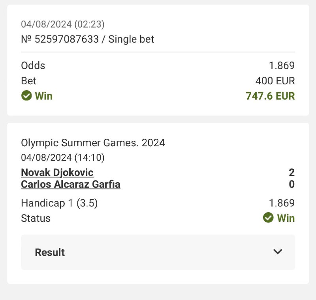Image resolution: width=316 pixels, height=300 pixels.
Task: Click the 400 EUR bet amount
Action: [275, 81]
